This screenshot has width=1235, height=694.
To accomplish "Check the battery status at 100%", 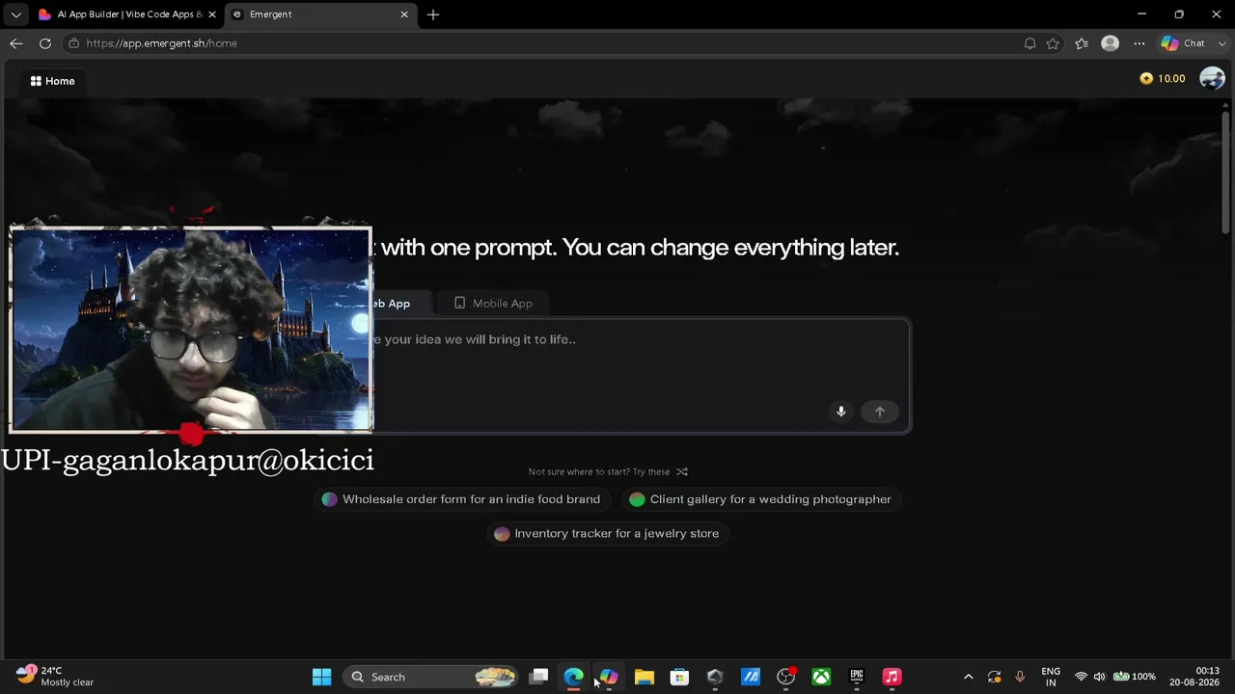I will [1135, 677].
